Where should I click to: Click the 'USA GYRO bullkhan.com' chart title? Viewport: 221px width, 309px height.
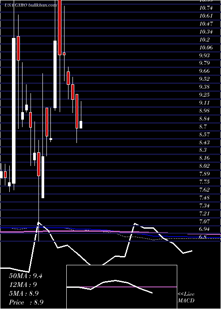click(31, 5)
